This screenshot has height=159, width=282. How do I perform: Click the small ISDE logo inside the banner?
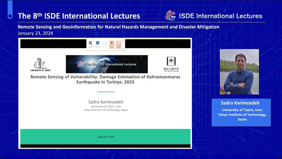click(80, 65)
